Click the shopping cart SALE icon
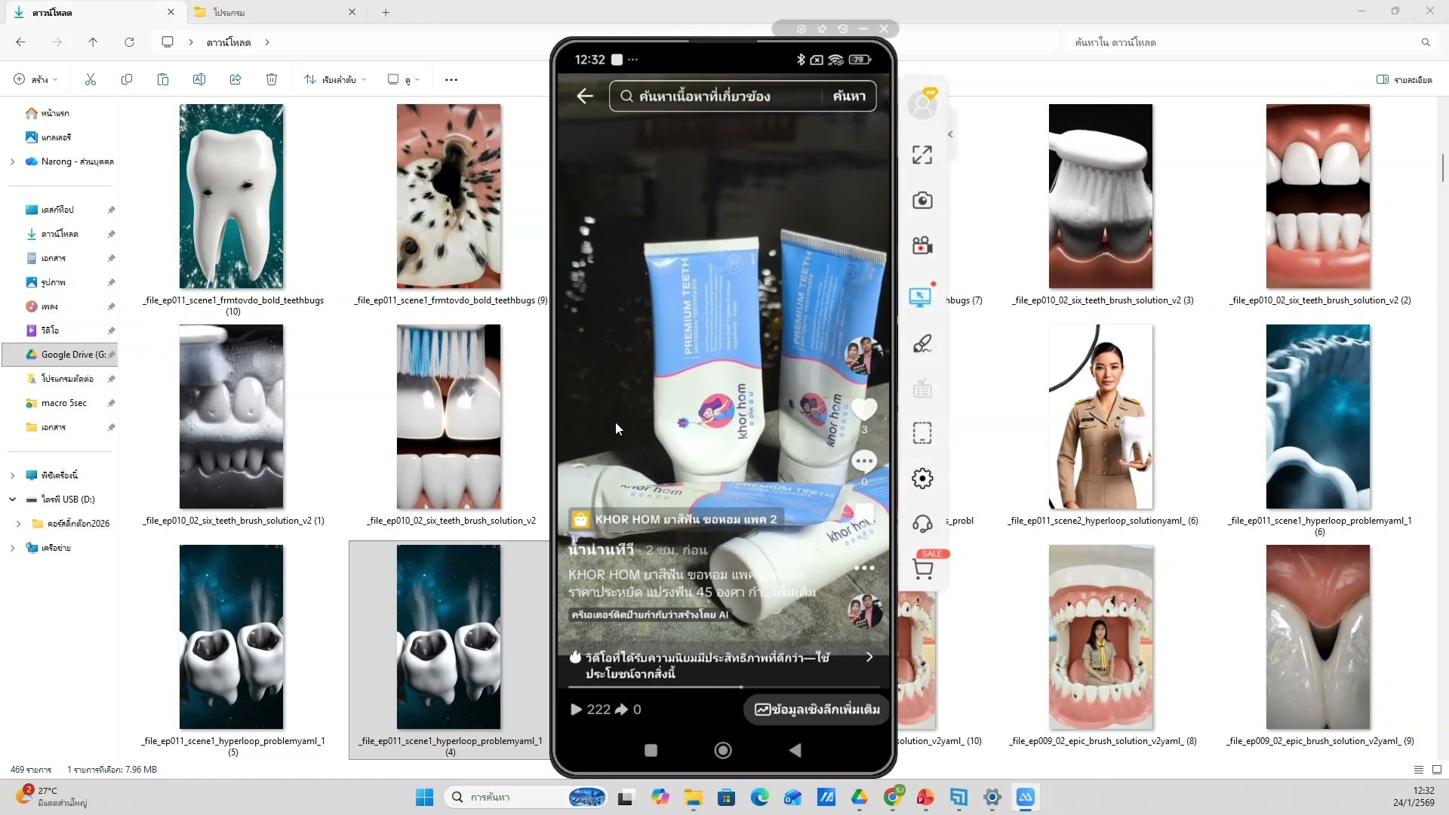This screenshot has height=815, width=1449. pos(922,568)
